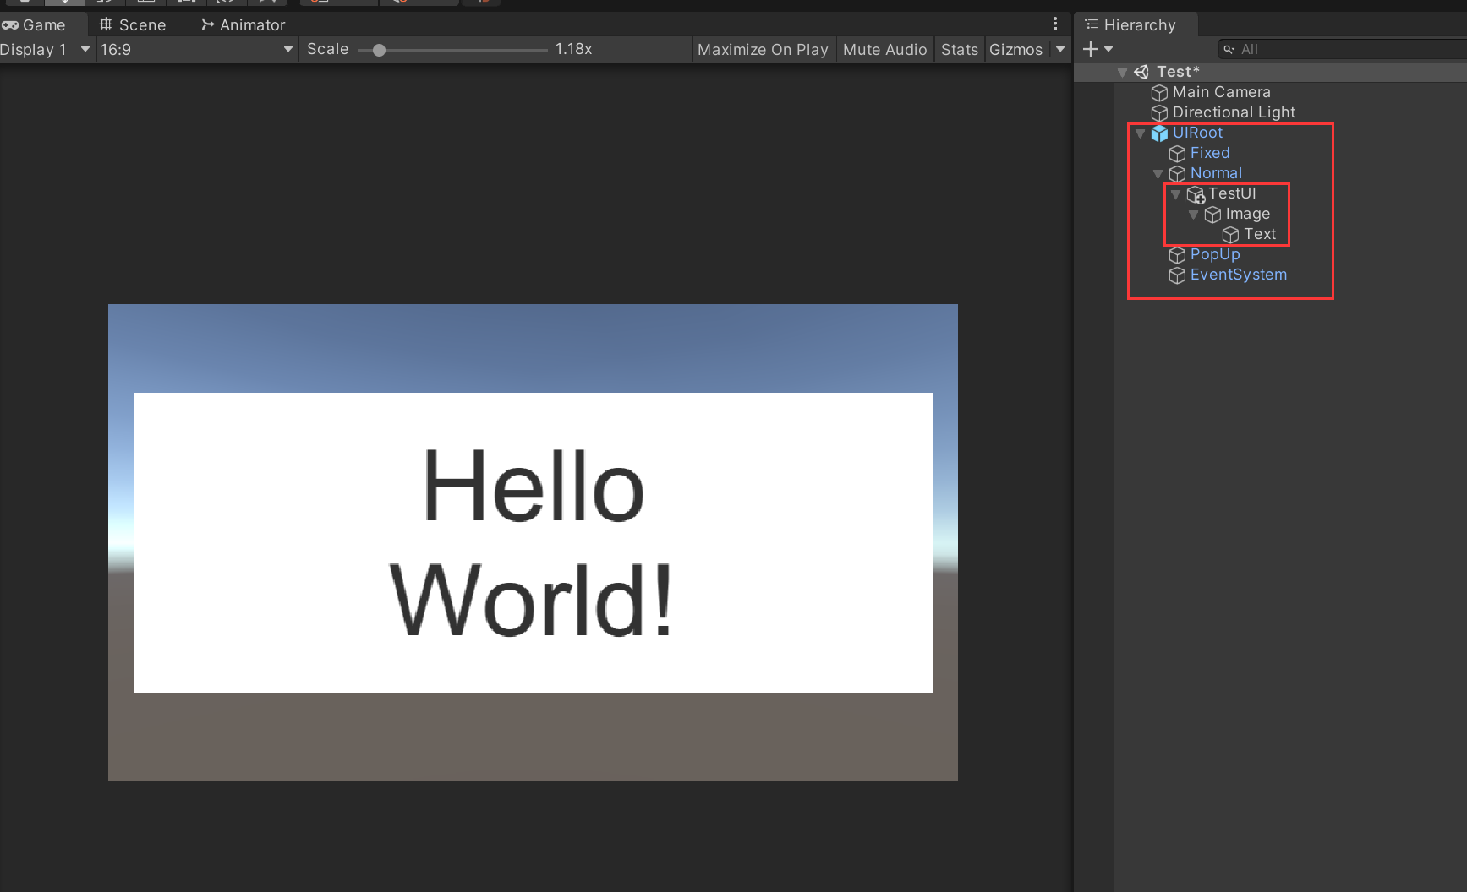Image resolution: width=1467 pixels, height=892 pixels.
Task: Select the Fixed object
Action: [x=1210, y=153]
